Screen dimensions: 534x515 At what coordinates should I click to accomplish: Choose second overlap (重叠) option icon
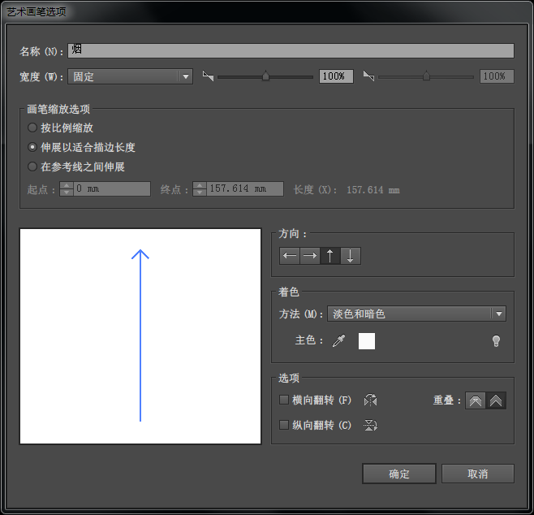(x=496, y=400)
